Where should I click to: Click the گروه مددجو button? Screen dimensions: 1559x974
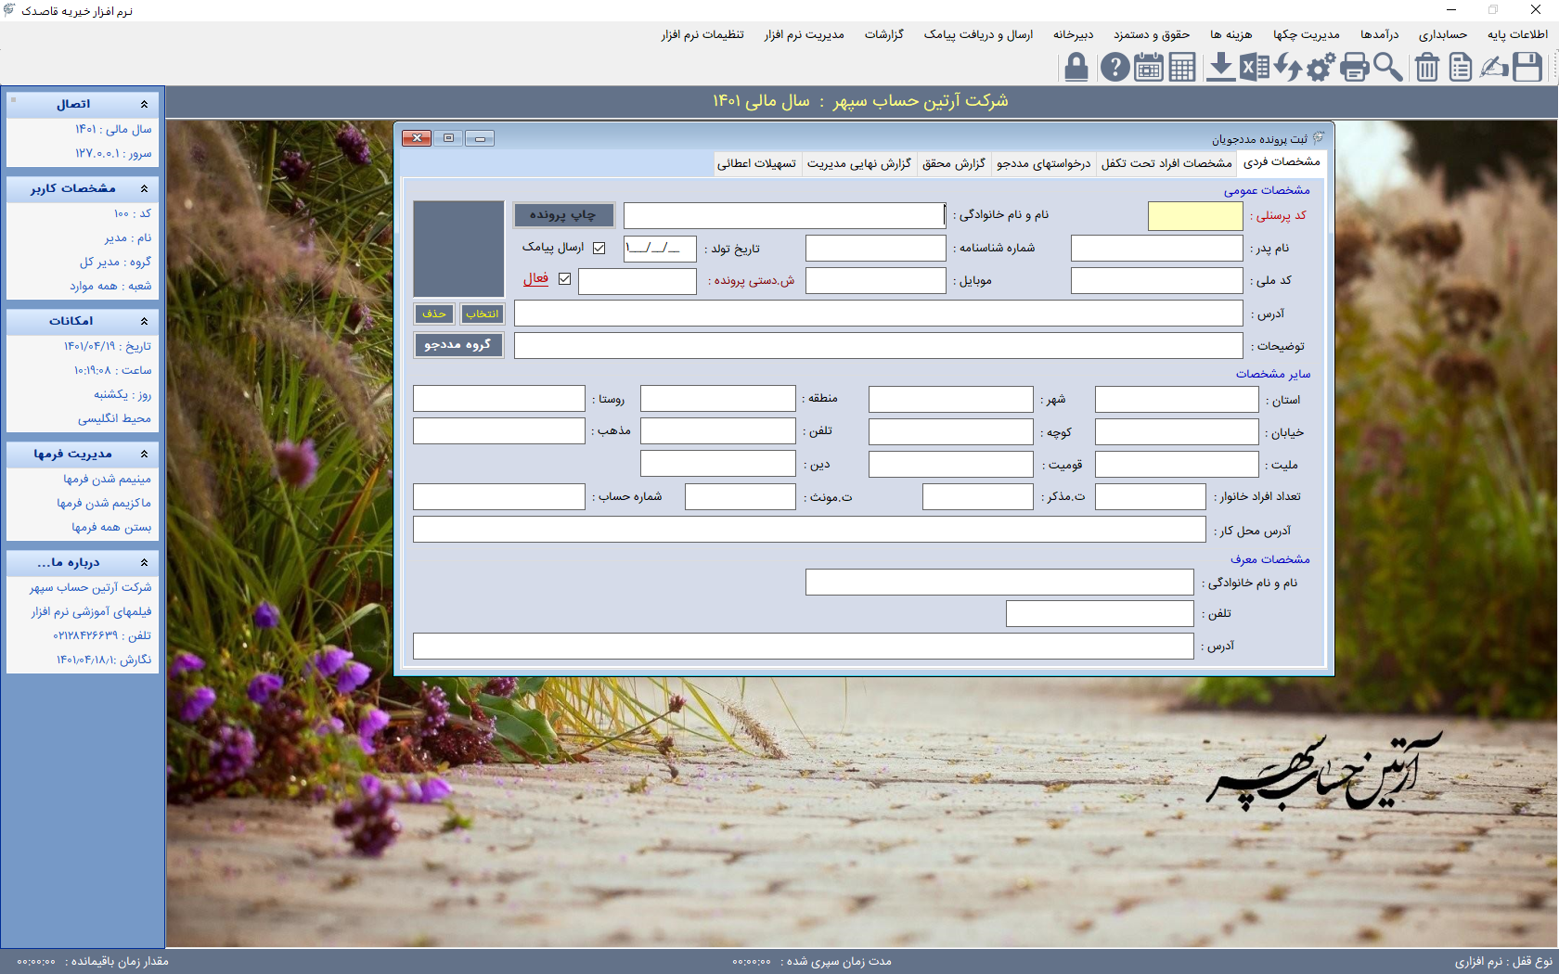coord(457,344)
